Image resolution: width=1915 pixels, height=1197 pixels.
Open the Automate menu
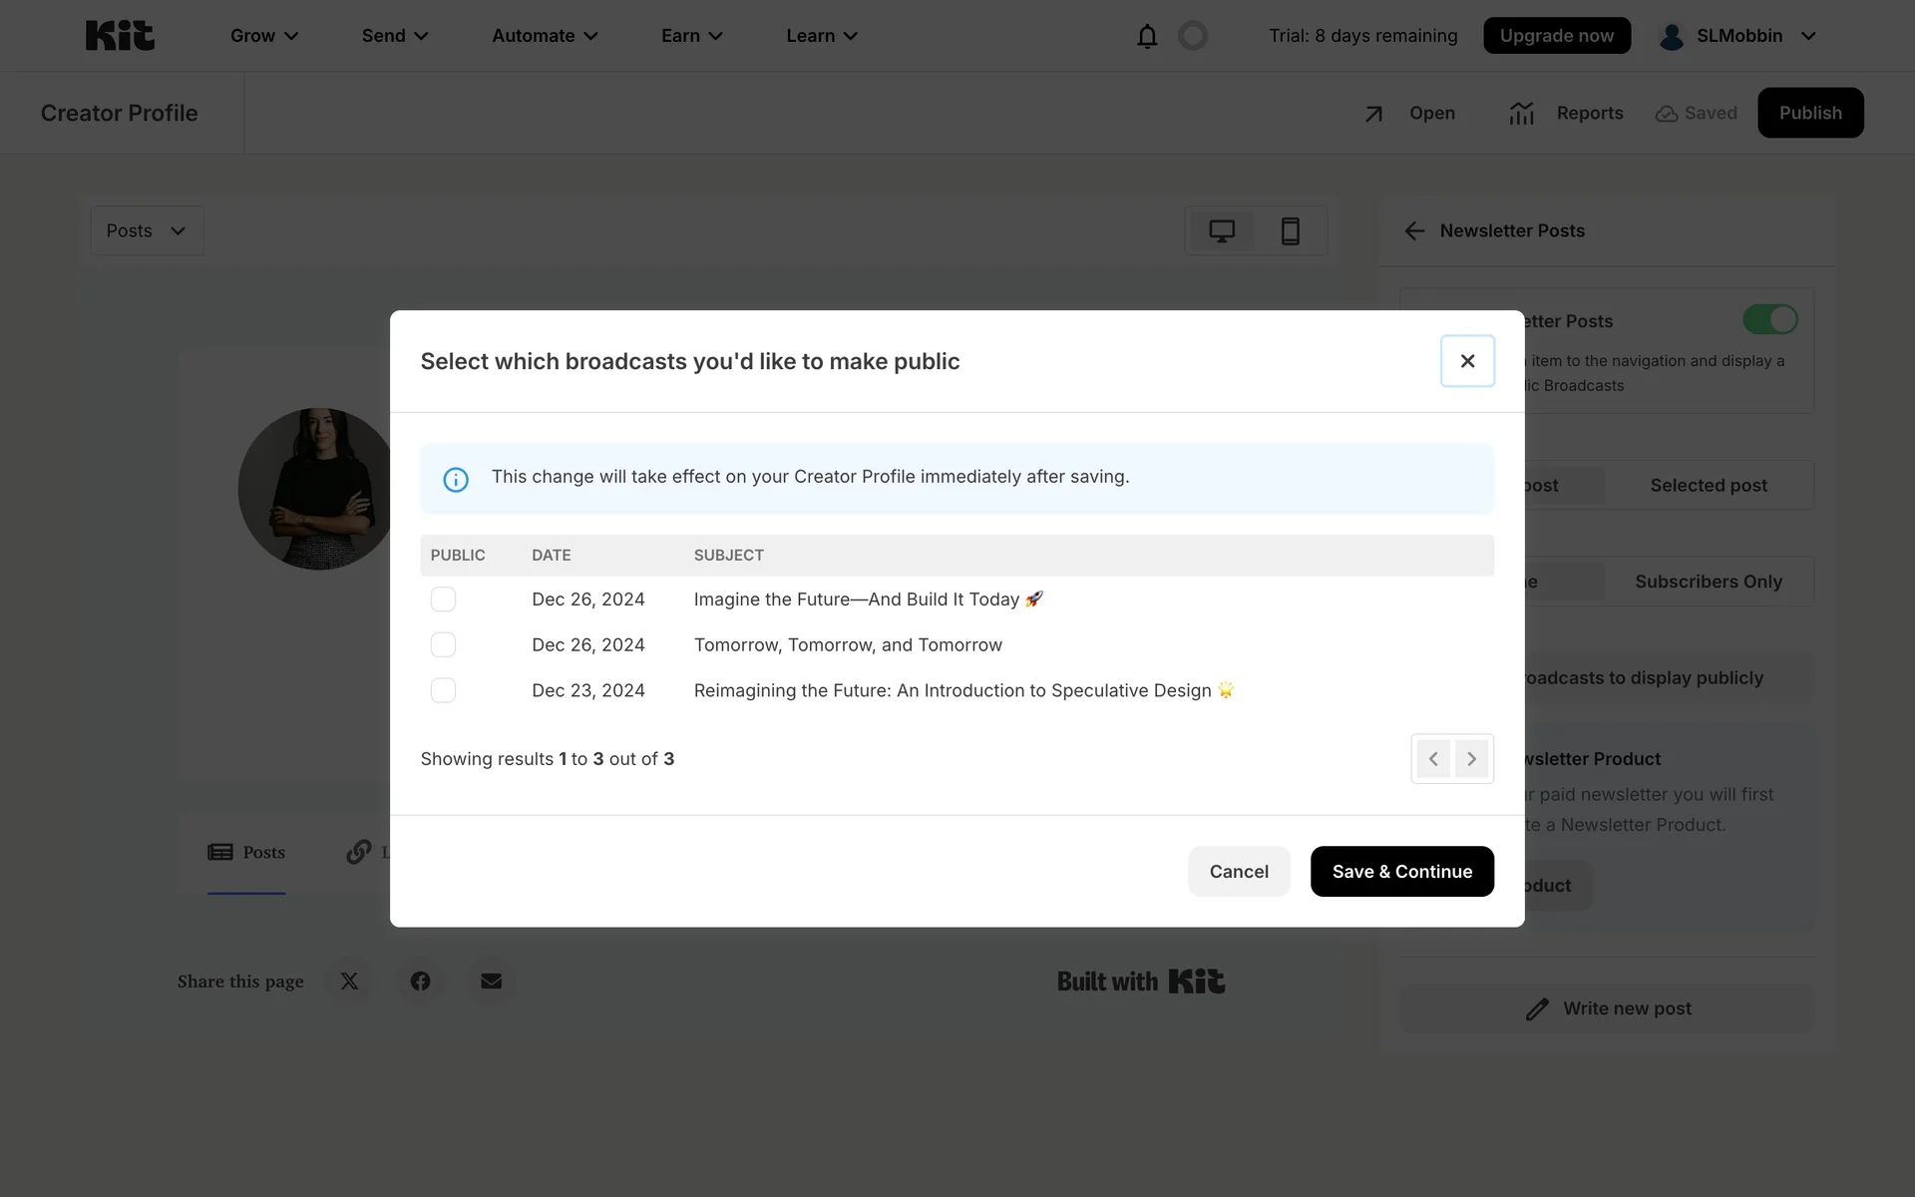coord(545,36)
